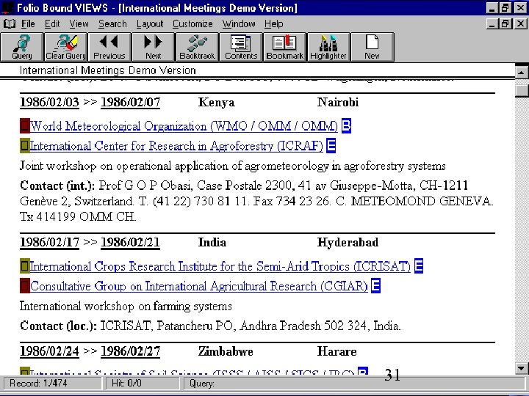Click the New document toolbar button
Viewport: 529px width, 396px height.
tap(372, 47)
